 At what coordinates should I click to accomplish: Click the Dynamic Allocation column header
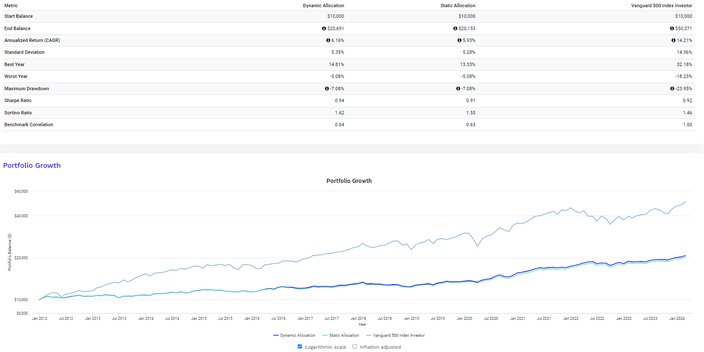click(x=323, y=6)
